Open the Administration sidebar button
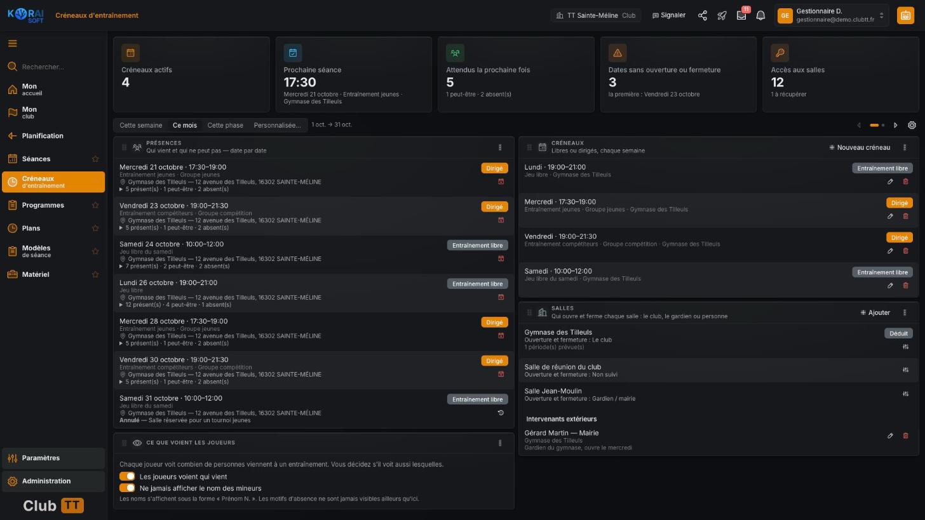This screenshot has width=925, height=520. (53, 481)
